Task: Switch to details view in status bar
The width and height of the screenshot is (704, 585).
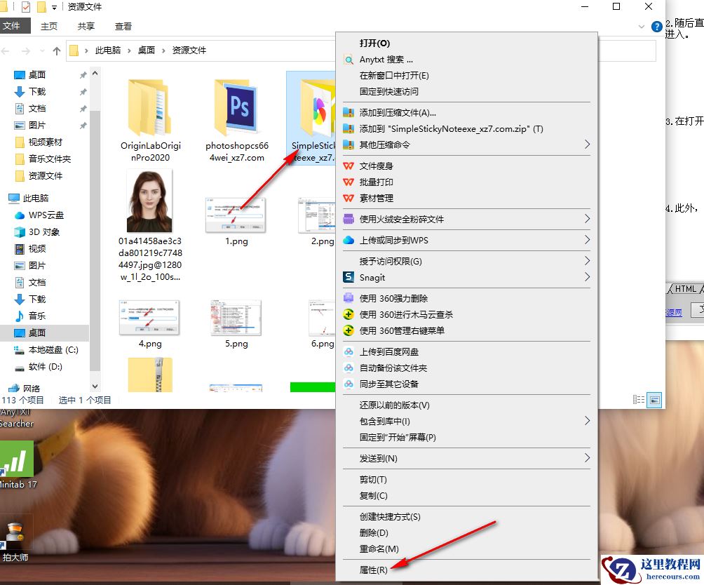Action: tap(638, 400)
